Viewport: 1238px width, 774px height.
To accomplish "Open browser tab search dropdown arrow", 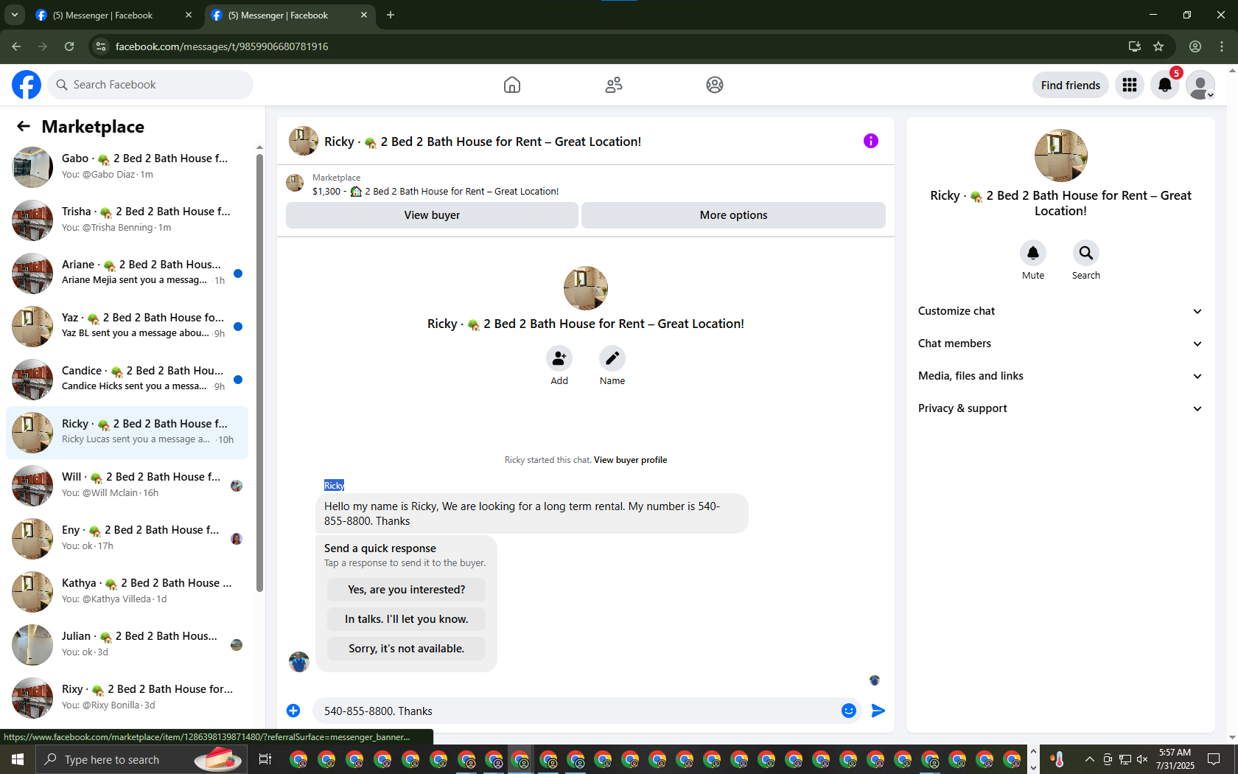I will point(15,15).
